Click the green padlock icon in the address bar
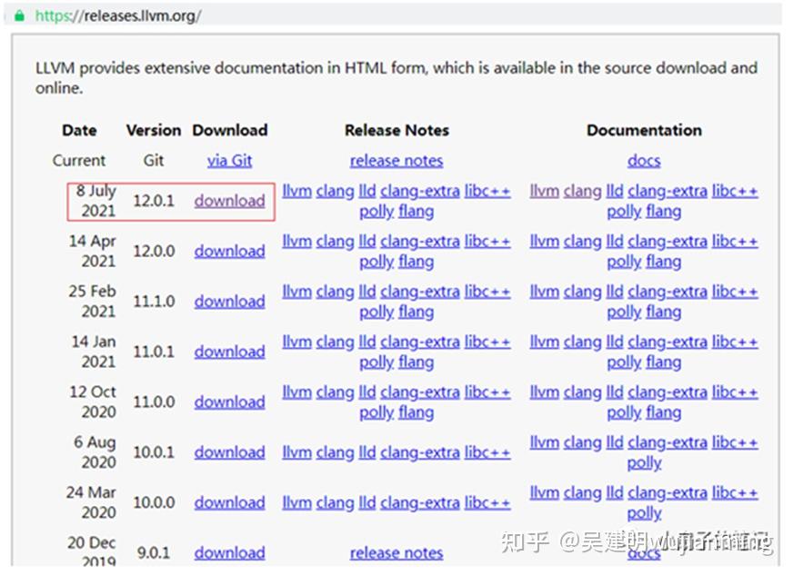 pos(19,15)
